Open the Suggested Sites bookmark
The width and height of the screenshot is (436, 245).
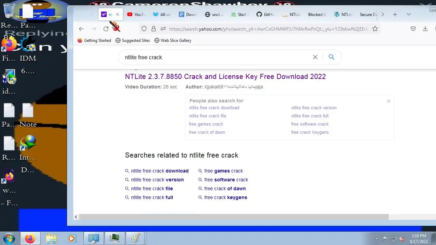[x=133, y=40]
